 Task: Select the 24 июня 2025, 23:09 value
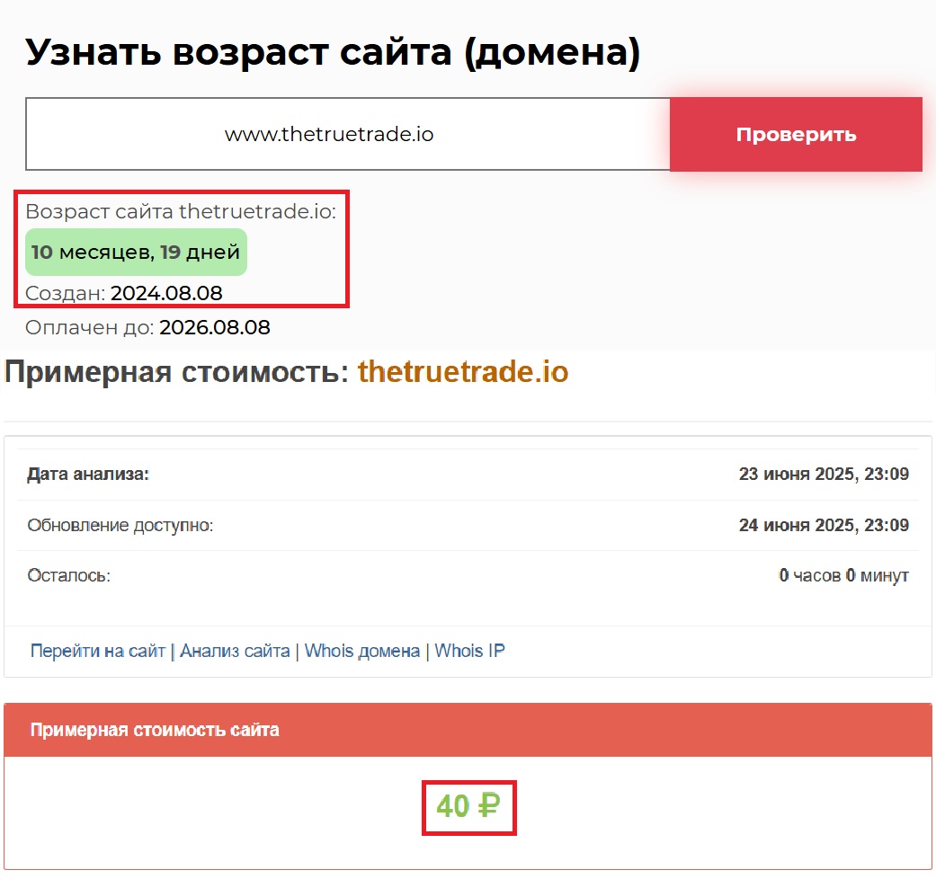[823, 525]
